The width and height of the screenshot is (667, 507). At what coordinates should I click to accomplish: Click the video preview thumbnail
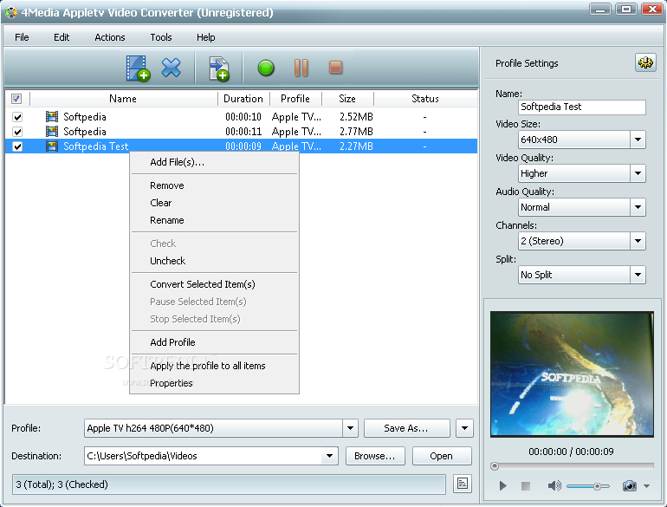click(572, 374)
